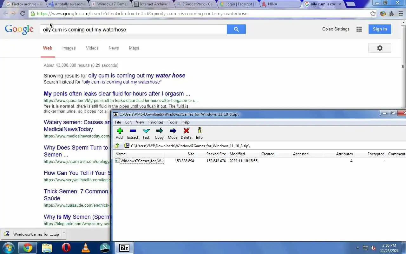
Task: Open the 'Watery semen: Causes' result
Action: (77, 125)
